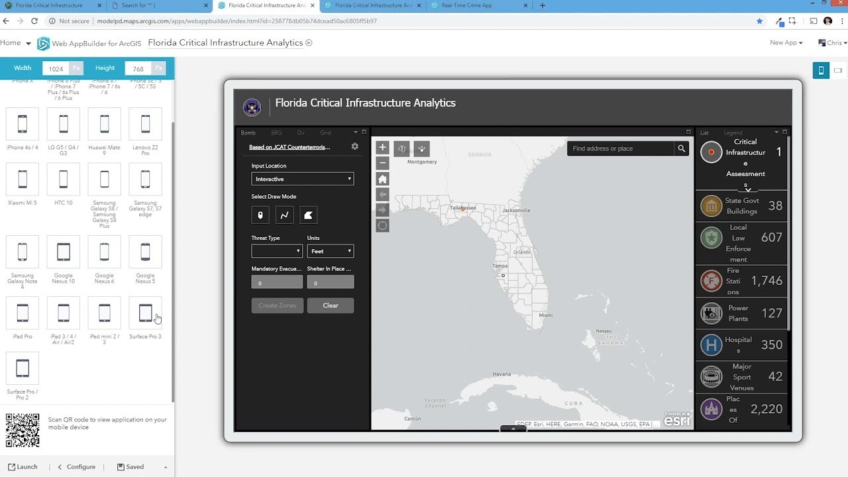Open the Chris user account dropdown

pos(834,42)
